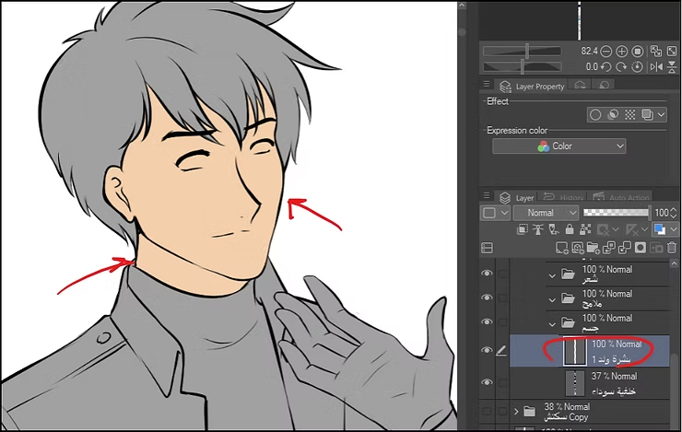Image resolution: width=682 pixels, height=432 pixels.
Task: Click the 100% reset zoom icon in Navigator
Action: 638,52
